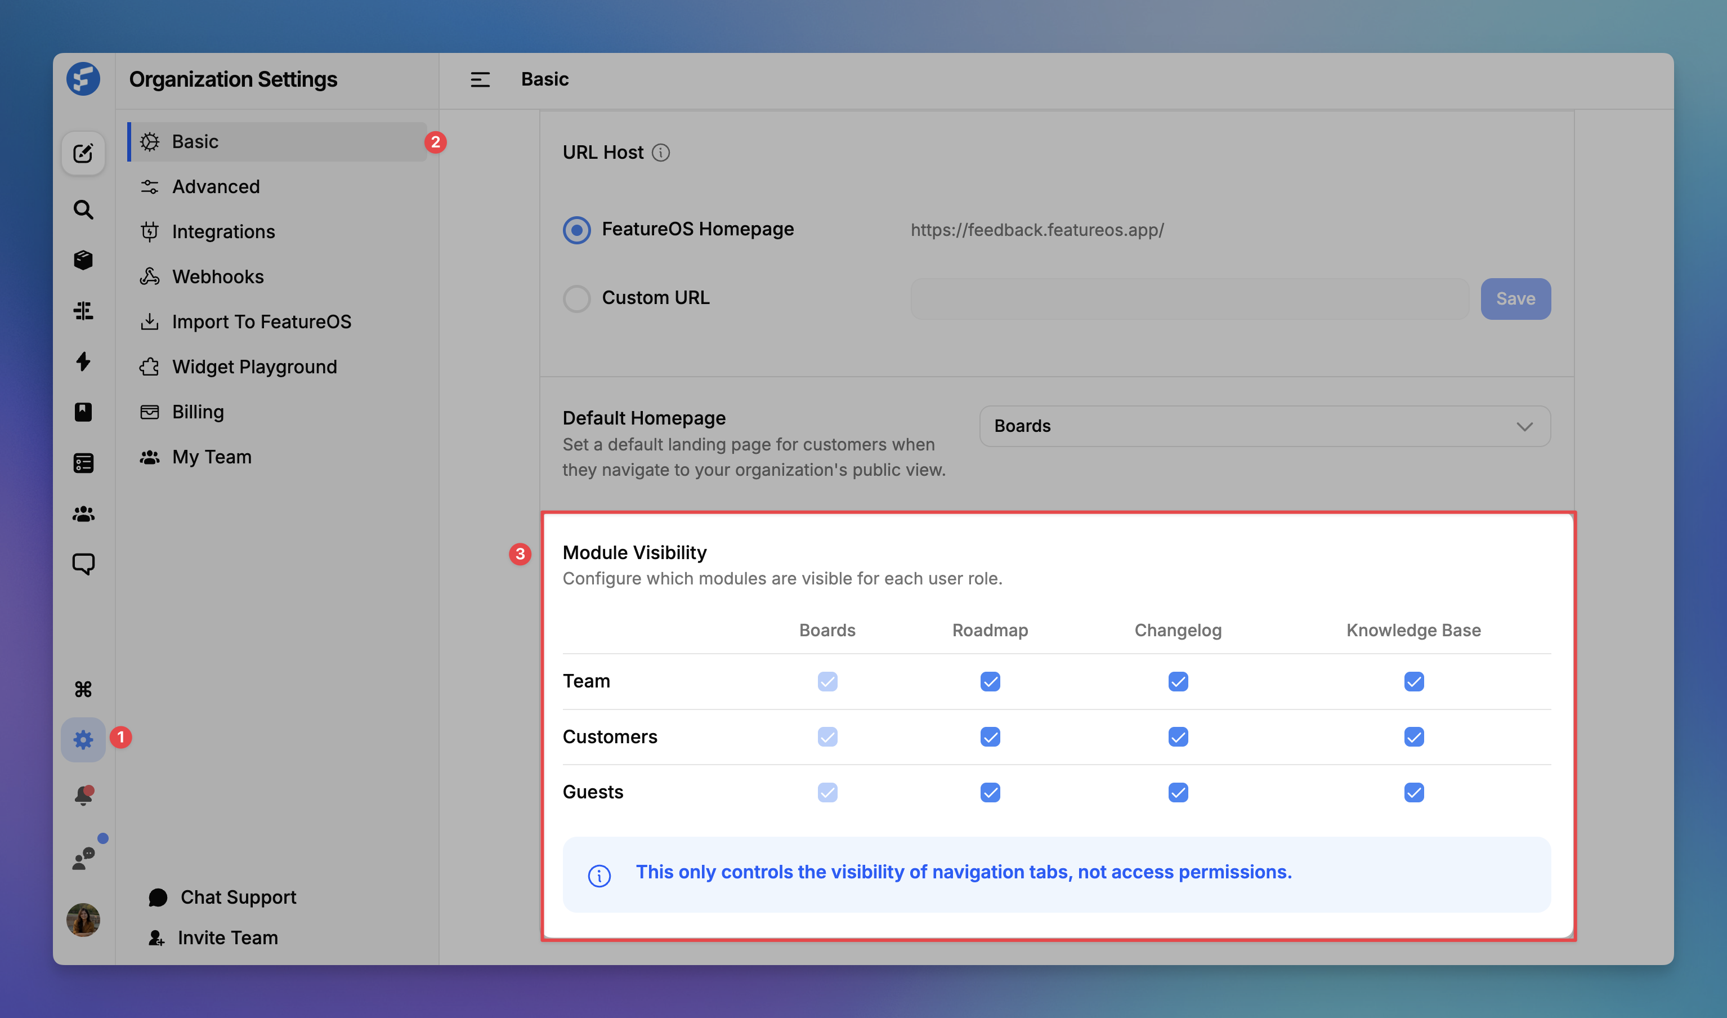Toggle Changelog checkbox for Team
The height and width of the screenshot is (1018, 1727).
pos(1178,681)
